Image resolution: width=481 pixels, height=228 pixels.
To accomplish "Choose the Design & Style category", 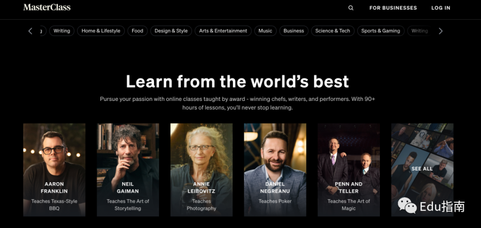I will (171, 31).
